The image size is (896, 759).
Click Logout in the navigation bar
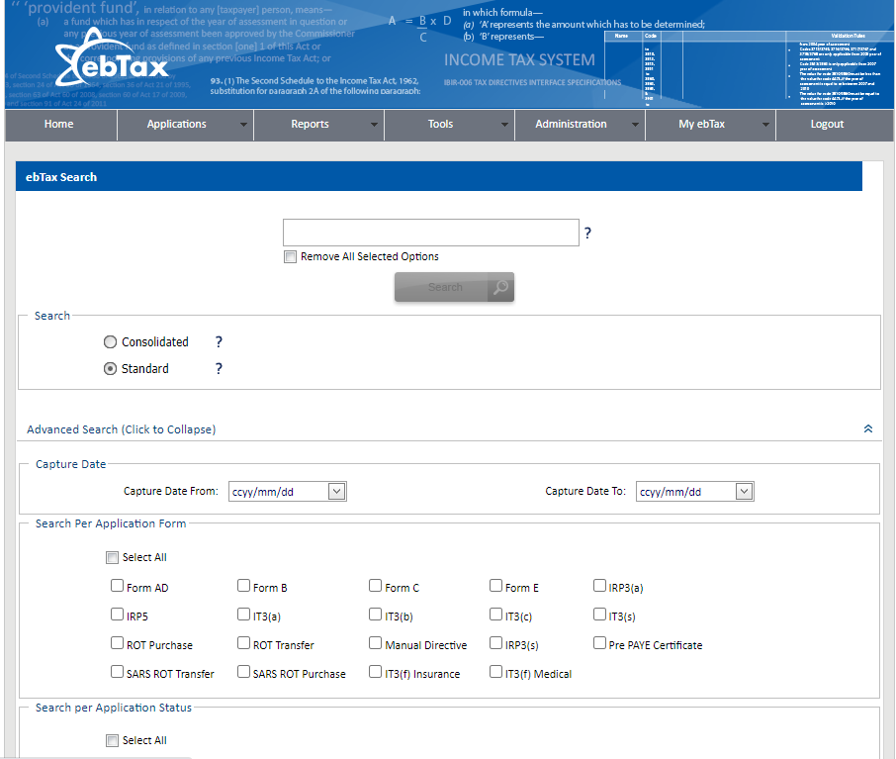coord(827,124)
